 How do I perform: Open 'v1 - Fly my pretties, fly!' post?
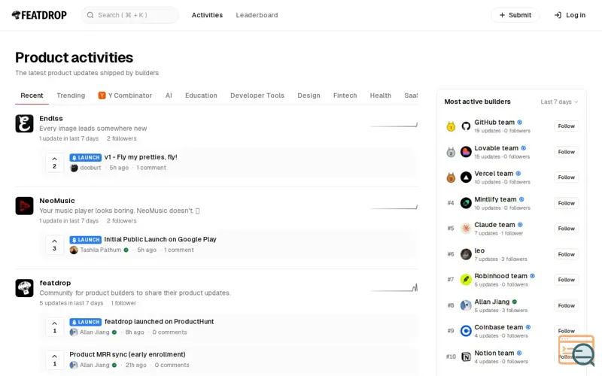coord(141,157)
